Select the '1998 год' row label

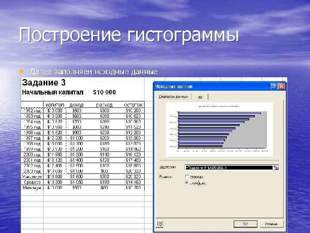32,144
